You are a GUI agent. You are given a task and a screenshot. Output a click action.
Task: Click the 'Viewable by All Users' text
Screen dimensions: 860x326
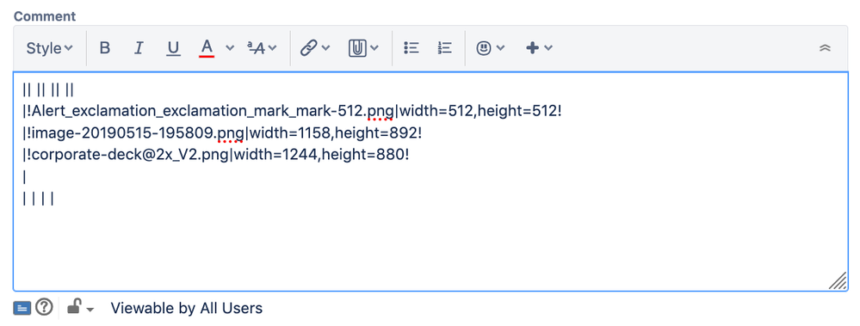187,309
